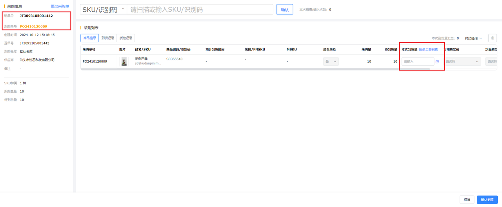Select creation time 2024-10-12 15:18:45
The image size is (502, 207).
[37, 35]
